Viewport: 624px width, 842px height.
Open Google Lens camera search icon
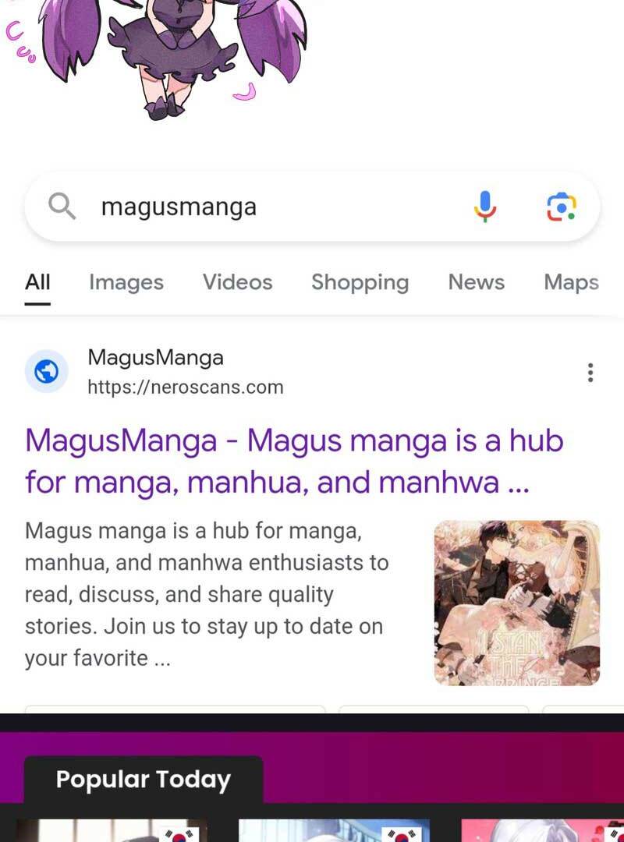[x=561, y=207]
